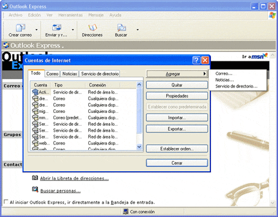Click the Ir a msn logo

[x=255, y=56]
